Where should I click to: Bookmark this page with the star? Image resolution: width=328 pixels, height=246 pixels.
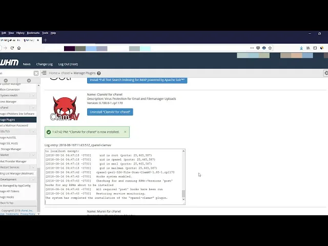pyautogui.click(x=270, y=48)
